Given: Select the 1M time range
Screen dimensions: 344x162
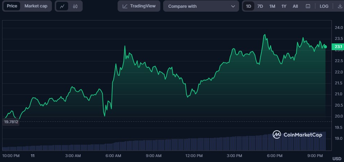Looking at the screenshot, I should click(x=272, y=6).
